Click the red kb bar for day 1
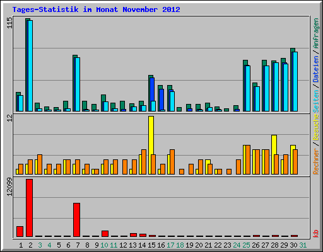This screenshot has width=323, height=252. [20, 231]
